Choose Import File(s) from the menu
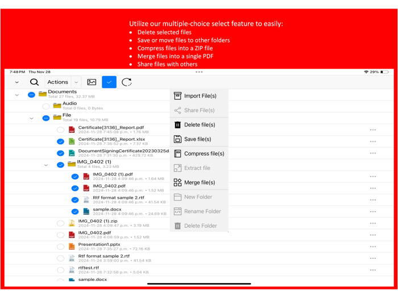The height and width of the screenshot is (298, 398). point(199,96)
